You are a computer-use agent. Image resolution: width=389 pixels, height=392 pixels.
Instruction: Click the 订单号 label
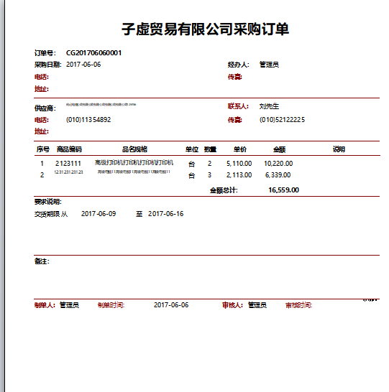(x=45, y=53)
